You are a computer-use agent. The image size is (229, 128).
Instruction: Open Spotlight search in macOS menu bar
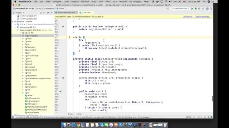click(x=204, y=1)
